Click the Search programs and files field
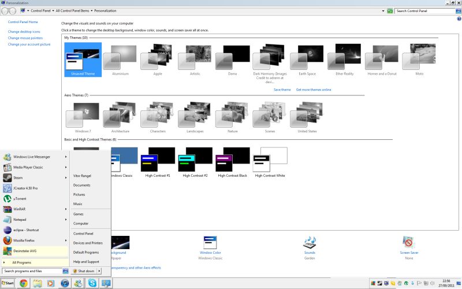 pyautogui.click(x=32, y=271)
